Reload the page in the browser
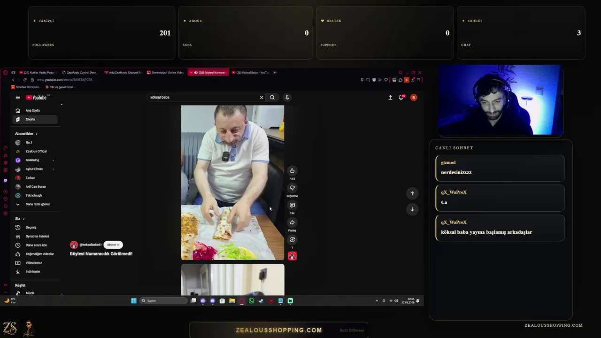 [x=24, y=80]
